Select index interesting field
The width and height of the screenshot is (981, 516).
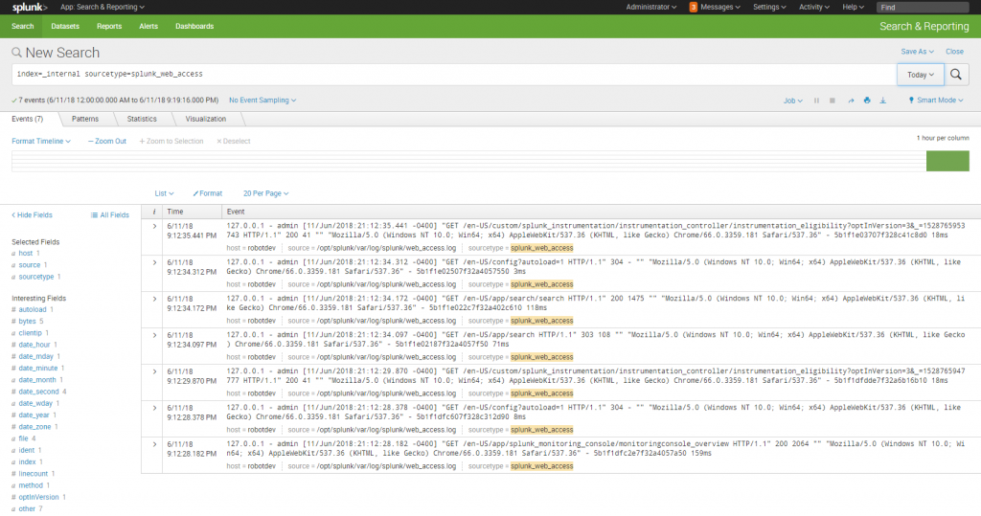pos(27,462)
